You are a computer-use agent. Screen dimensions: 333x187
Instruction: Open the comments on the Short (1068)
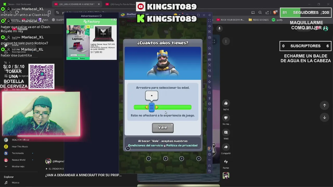click(x=226, y=132)
